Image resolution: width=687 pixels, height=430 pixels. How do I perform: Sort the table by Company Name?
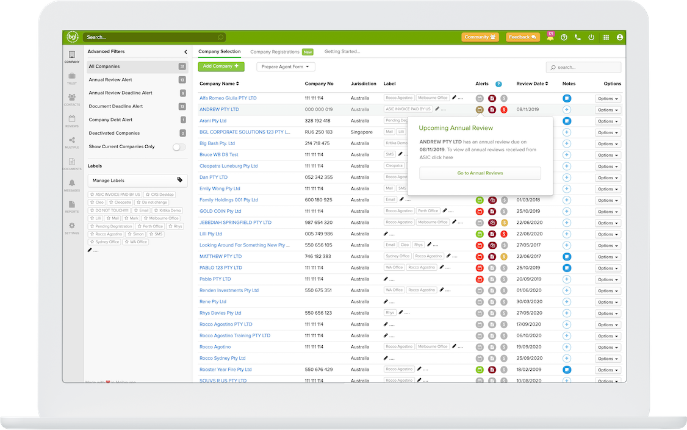click(x=219, y=84)
